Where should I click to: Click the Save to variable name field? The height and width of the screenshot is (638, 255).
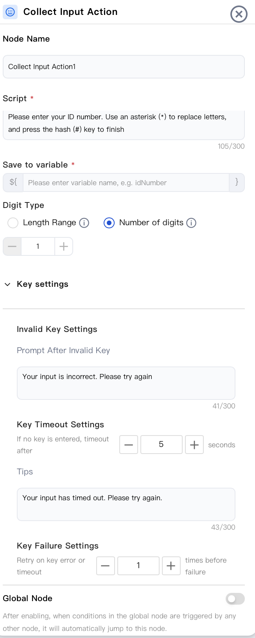(x=126, y=182)
